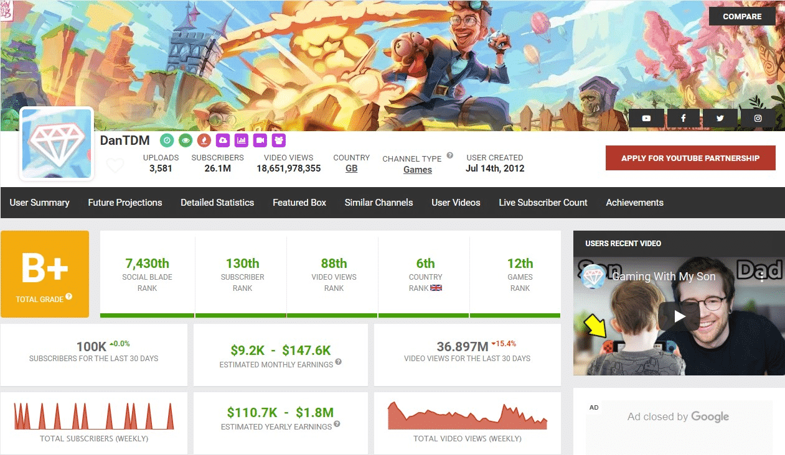
Task: Switch to the User Summary tab
Action: click(39, 203)
